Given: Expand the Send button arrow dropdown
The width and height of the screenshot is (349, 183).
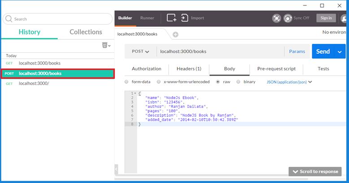Looking at the screenshot, I should tap(340, 52).
